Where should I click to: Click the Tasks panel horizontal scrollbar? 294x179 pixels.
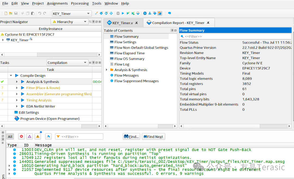click(x=51, y=126)
